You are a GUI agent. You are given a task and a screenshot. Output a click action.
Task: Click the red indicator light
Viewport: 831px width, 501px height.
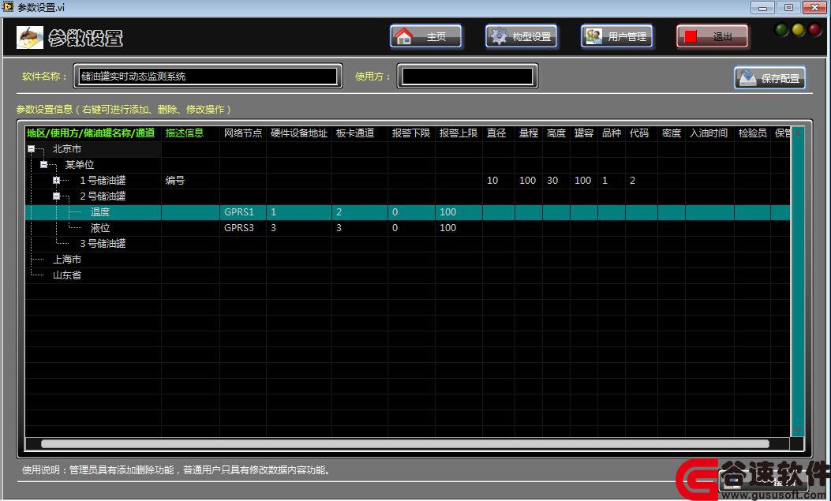point(814,30)
